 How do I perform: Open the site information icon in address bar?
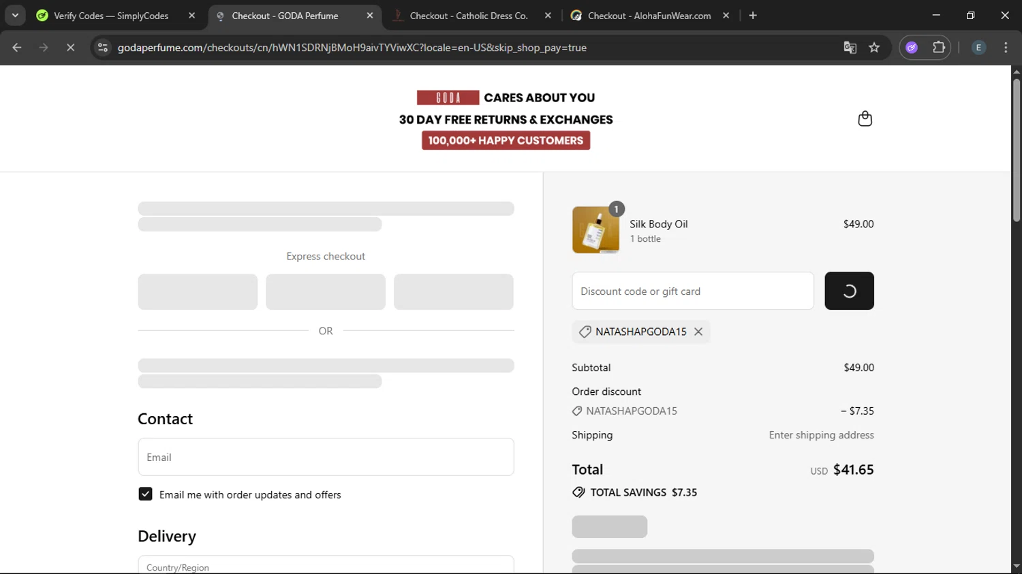(103, 48)
